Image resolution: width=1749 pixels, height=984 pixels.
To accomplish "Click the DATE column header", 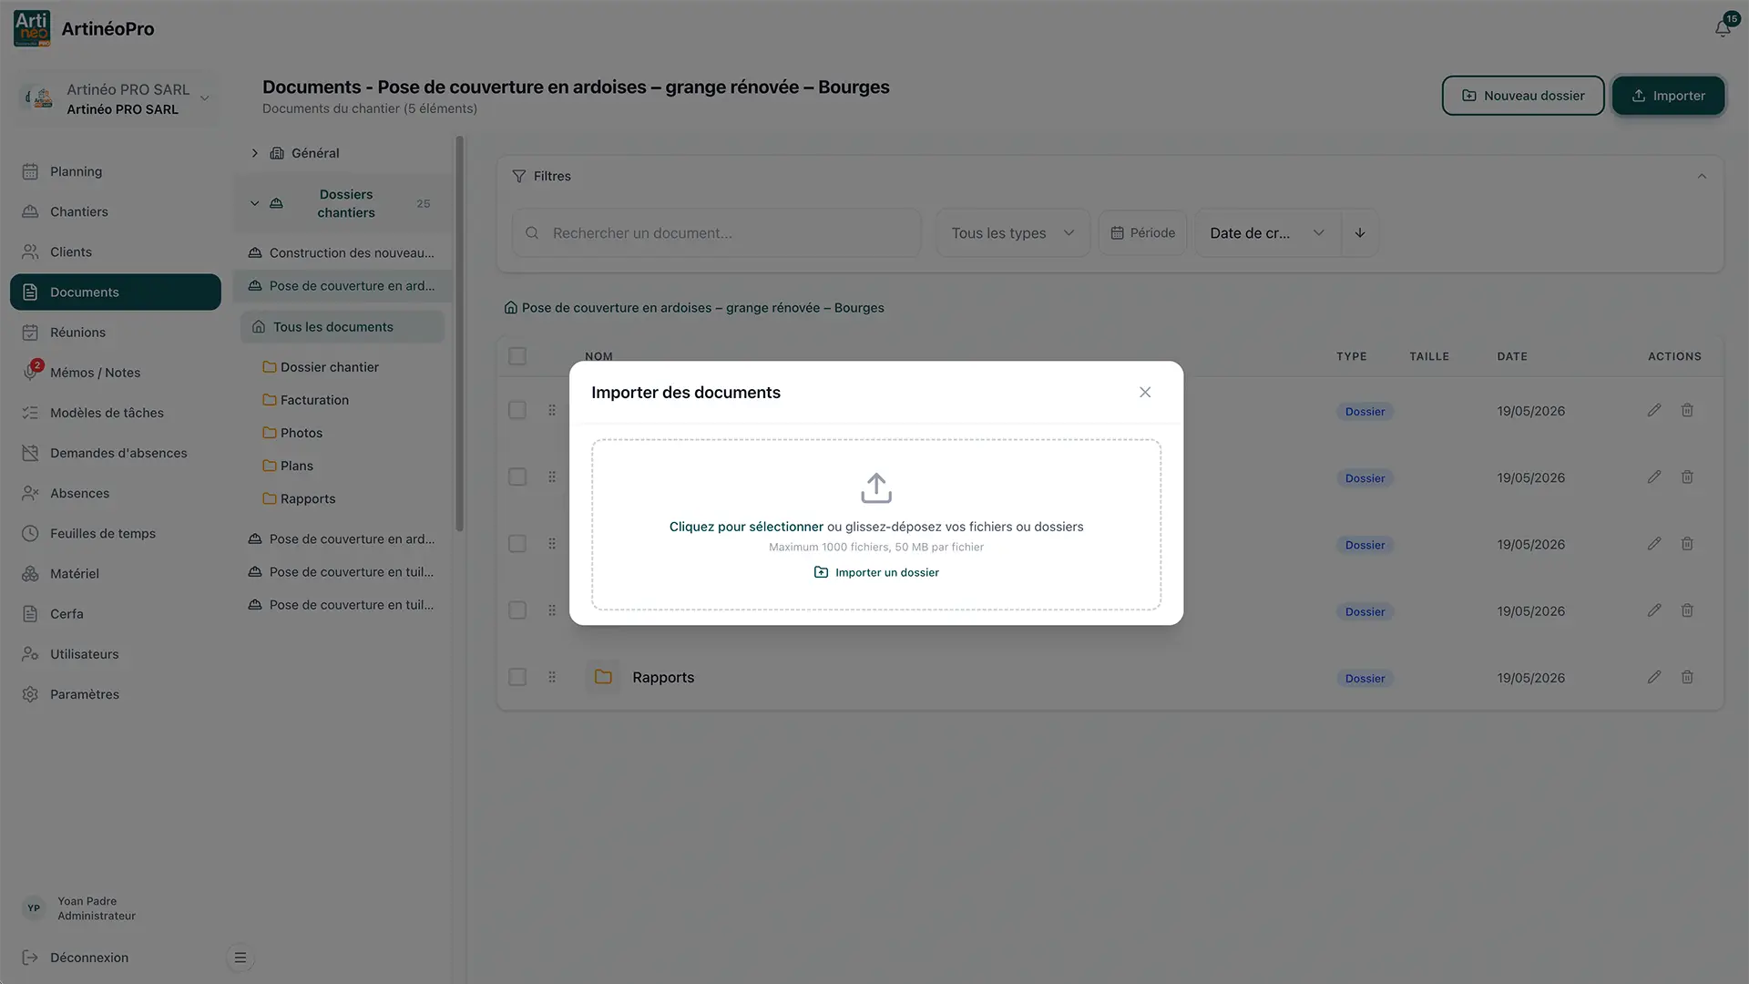I will click(1512, 356).
